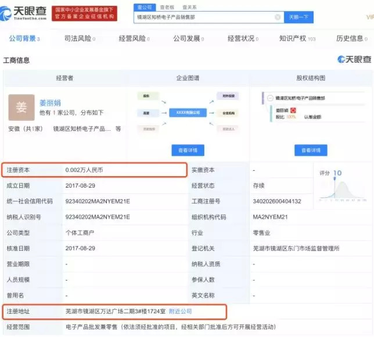Open the 司法风险 tab
The image size is (374, 337).
point(80,39)
